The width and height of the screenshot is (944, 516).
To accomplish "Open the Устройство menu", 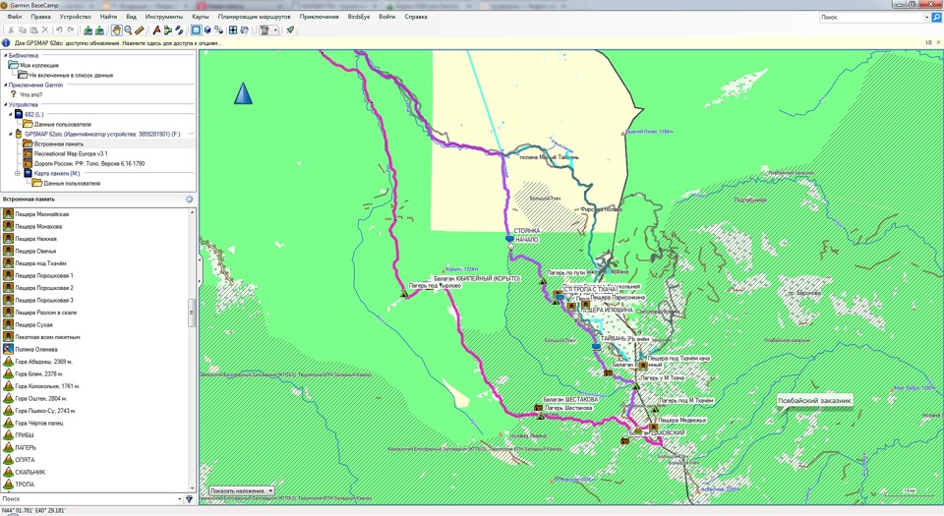I will coord(76,17).
